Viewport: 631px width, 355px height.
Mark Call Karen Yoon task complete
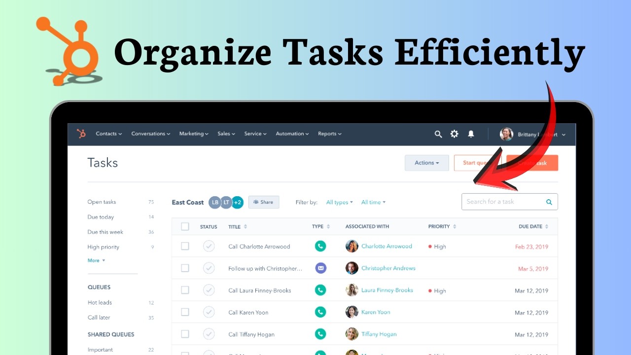[209, 312]
